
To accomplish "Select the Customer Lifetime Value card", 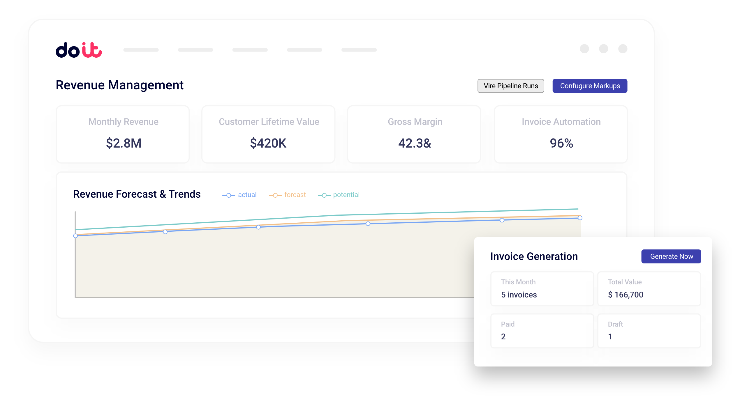I will click(x=268, y=134).
